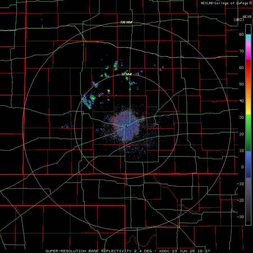Click the 60 dBZ legend value
This screenshot has height=253, width=253.
pyautogui.click(x=241, y=67)
